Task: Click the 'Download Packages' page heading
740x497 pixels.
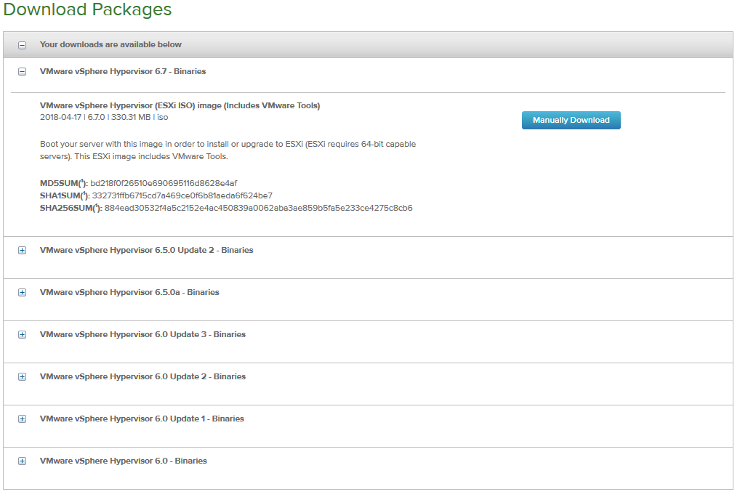Action: tap(88, 10)
